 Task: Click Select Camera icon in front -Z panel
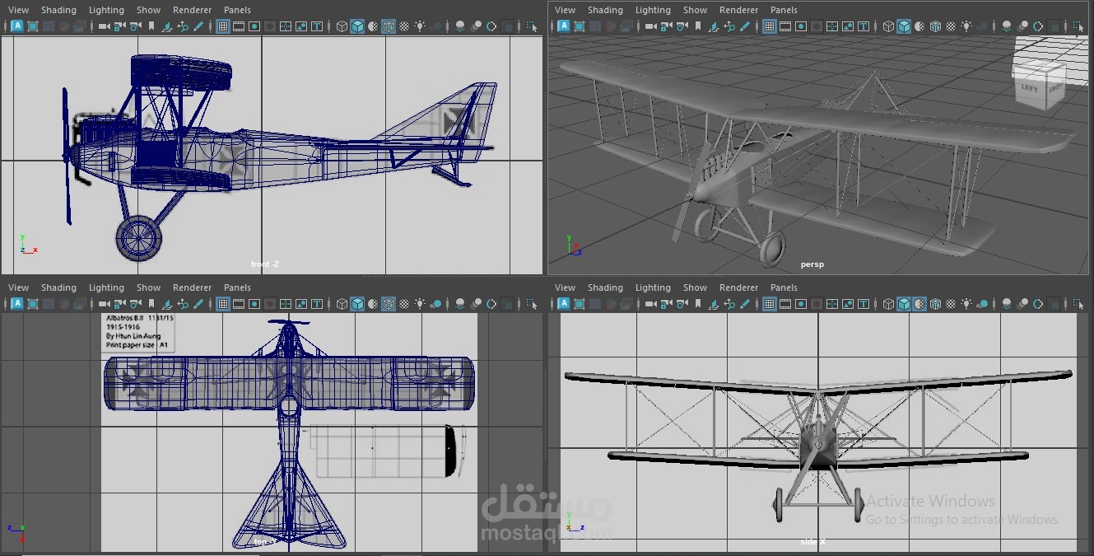point(105,26)
